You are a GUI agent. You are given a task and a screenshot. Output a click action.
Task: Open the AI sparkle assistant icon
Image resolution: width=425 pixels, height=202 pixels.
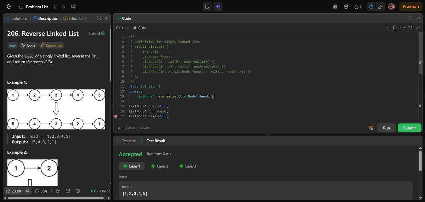pos(218,7)
